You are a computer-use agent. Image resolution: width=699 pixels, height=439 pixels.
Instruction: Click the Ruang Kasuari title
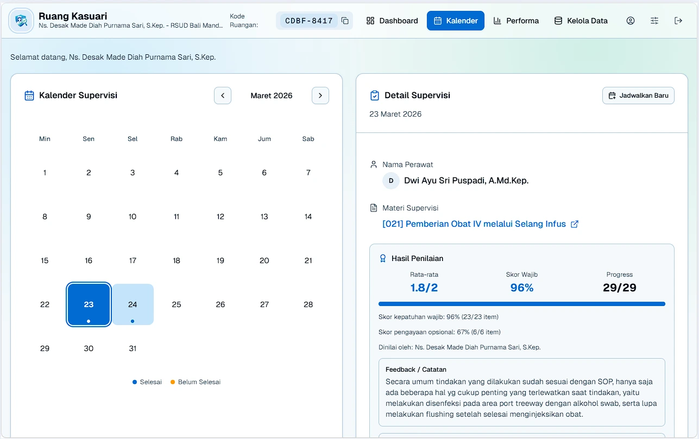click(x=73, y=16)
